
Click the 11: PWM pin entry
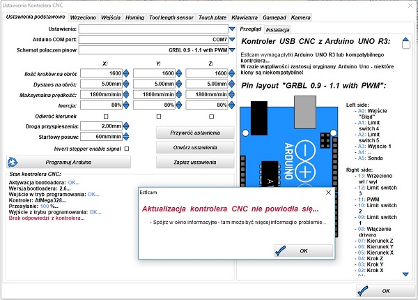[x=369, y=200]
